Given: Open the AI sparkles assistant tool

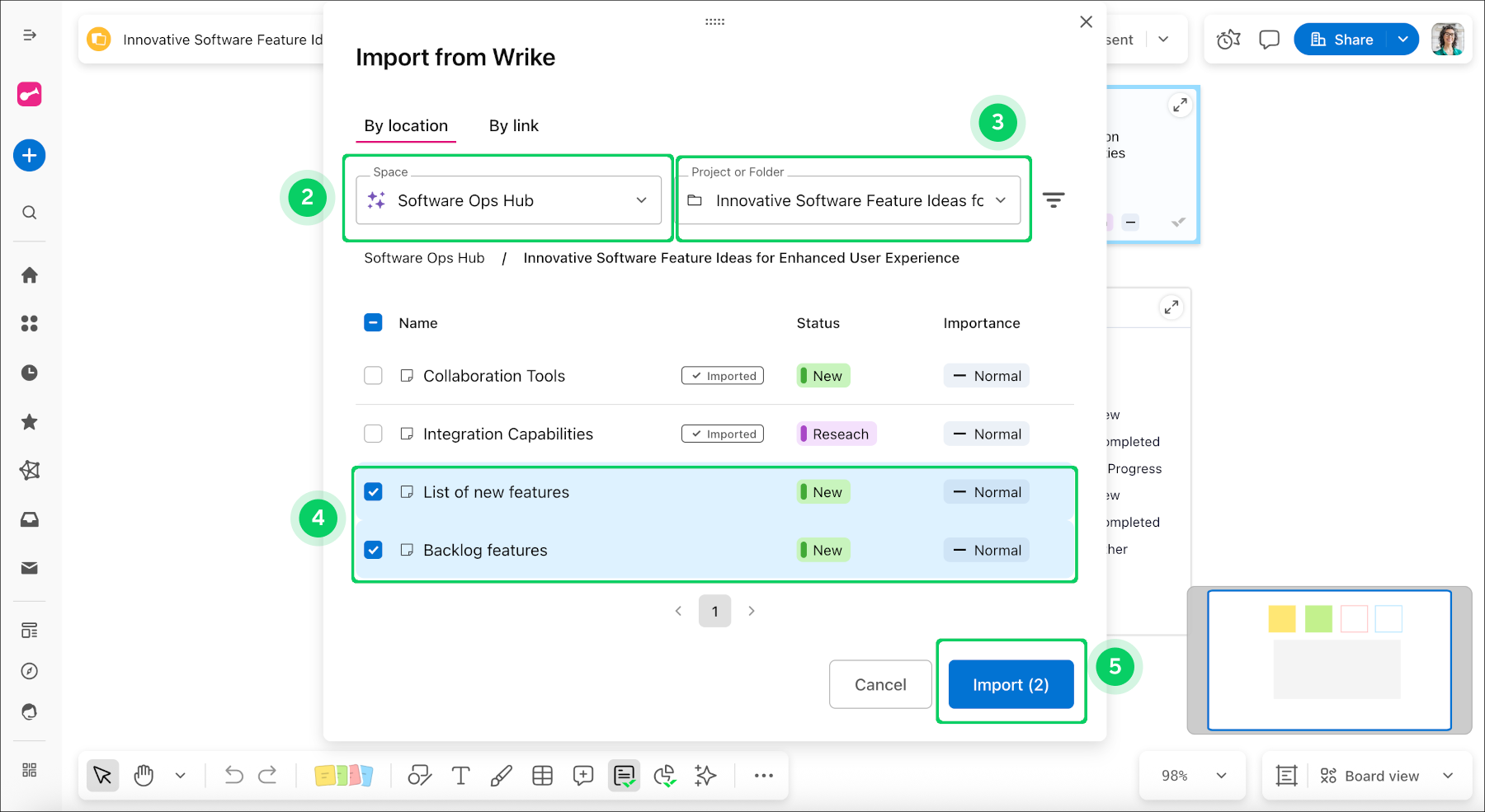Looking at the screenshot, I should pos(705,775).
